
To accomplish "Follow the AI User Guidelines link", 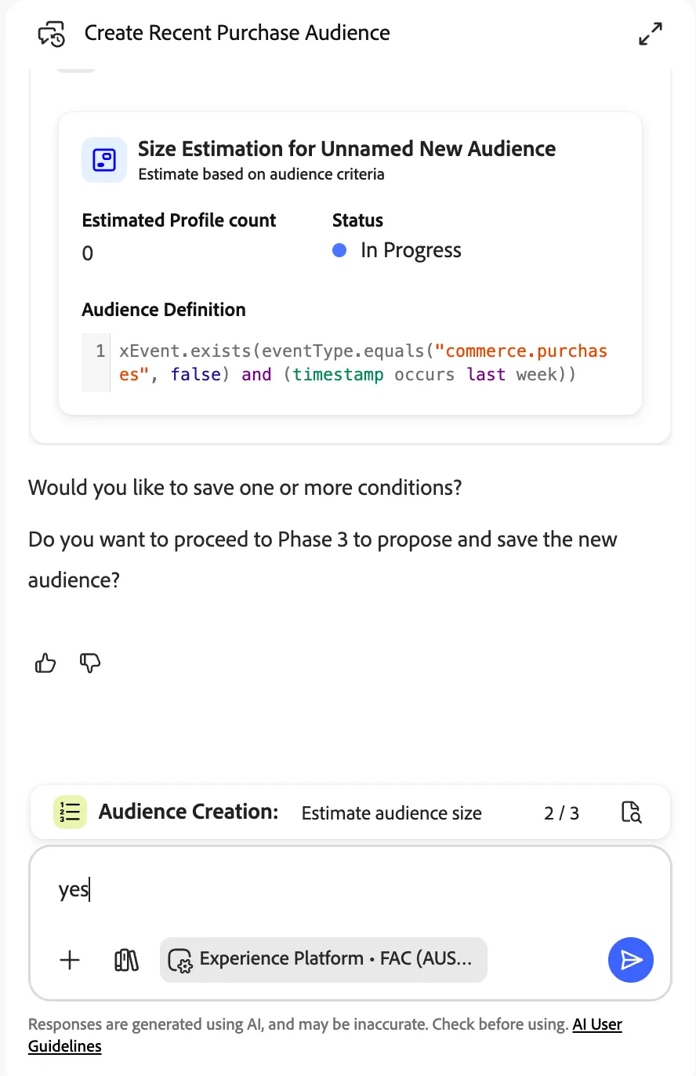I will pyautogui.click(x=325, y=1035).
